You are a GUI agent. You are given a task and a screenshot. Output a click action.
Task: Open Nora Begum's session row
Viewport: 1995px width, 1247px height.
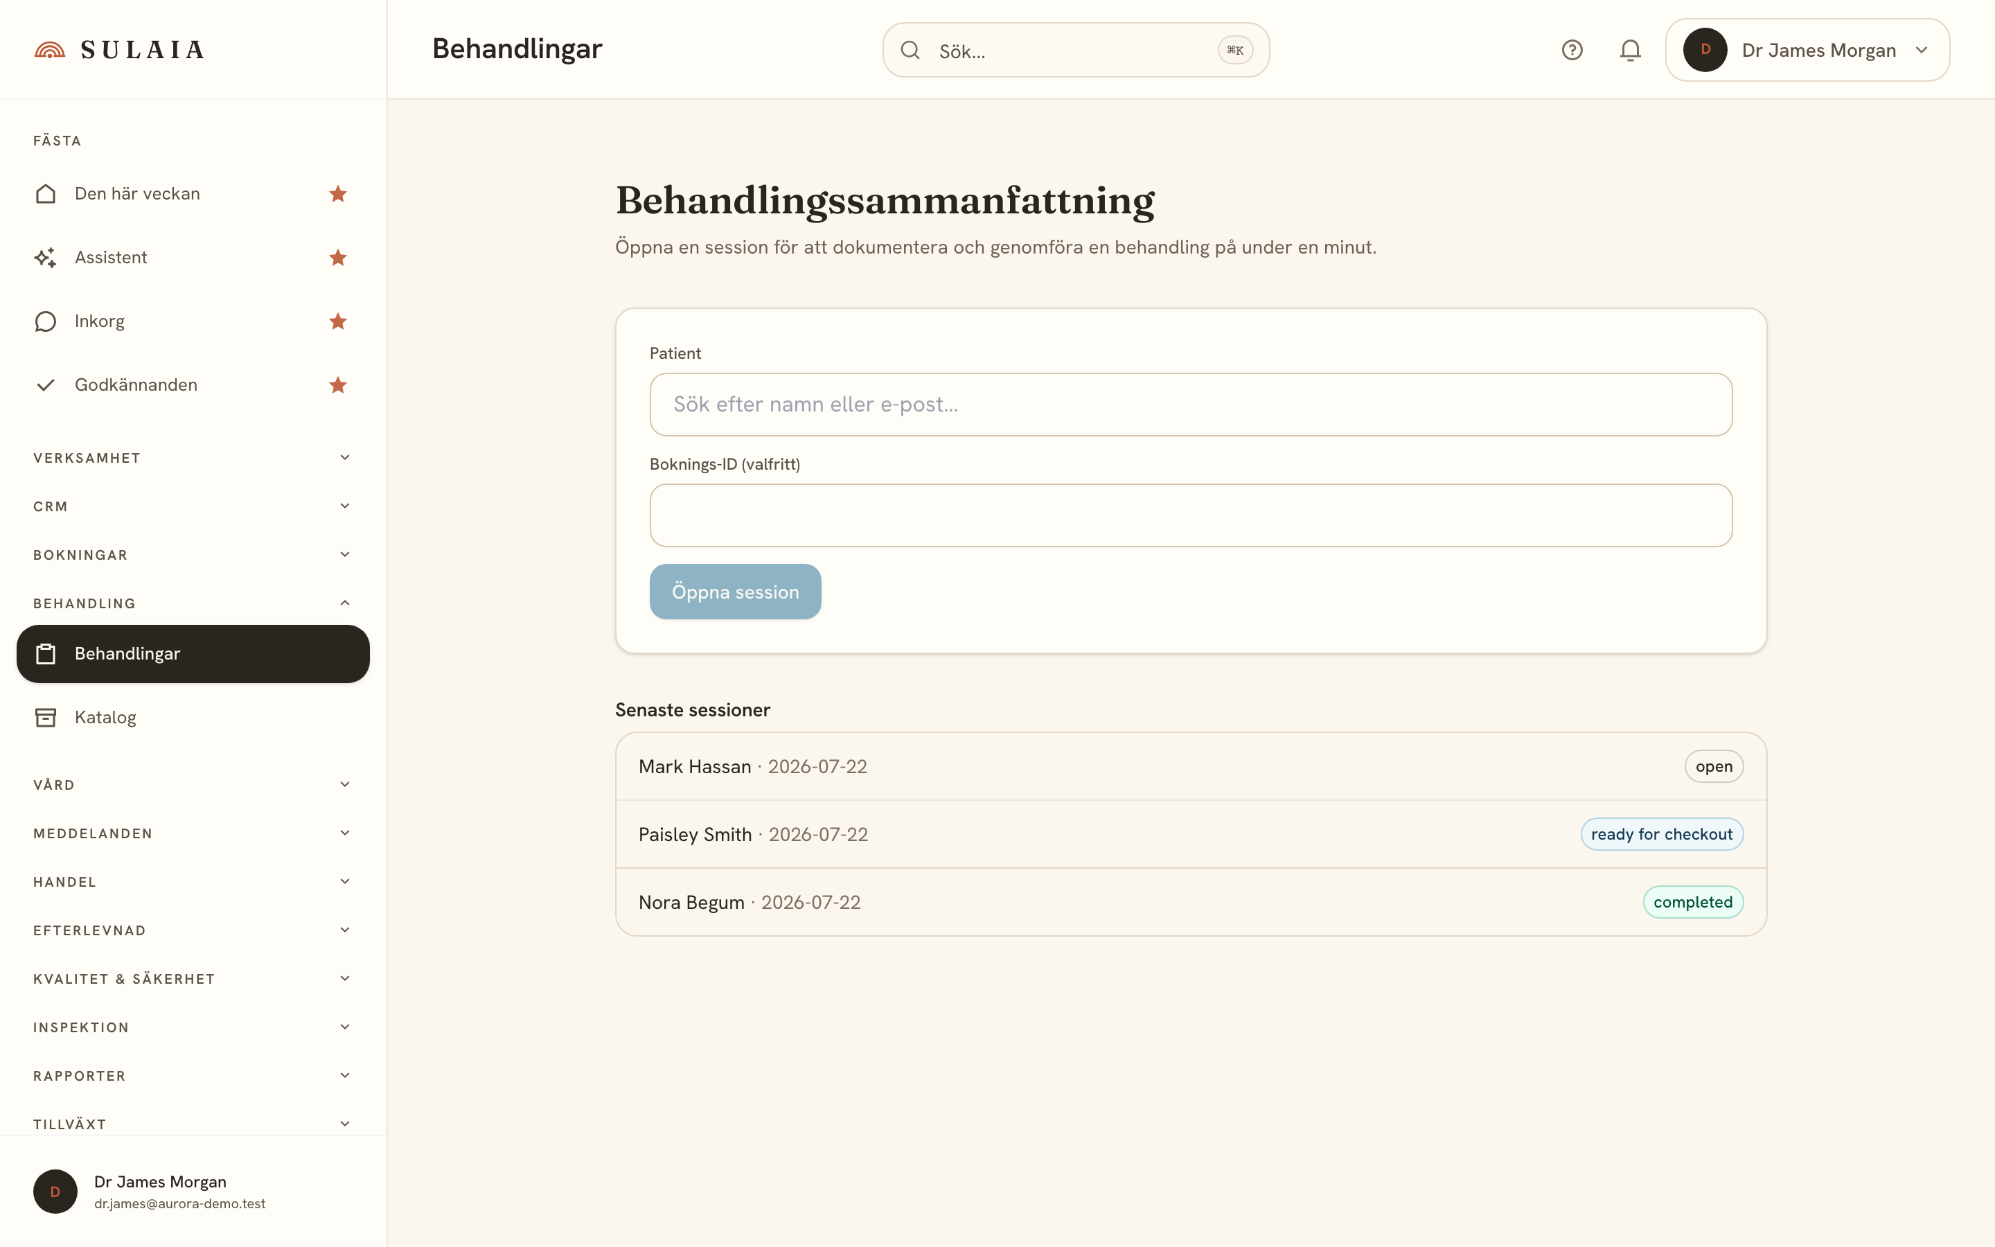1191,902
